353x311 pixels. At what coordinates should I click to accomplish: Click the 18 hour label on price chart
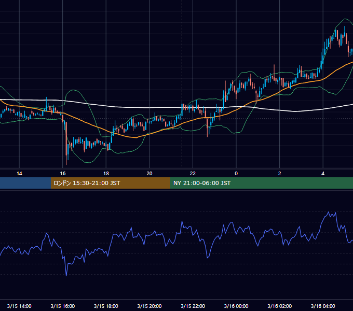point(106,174)
